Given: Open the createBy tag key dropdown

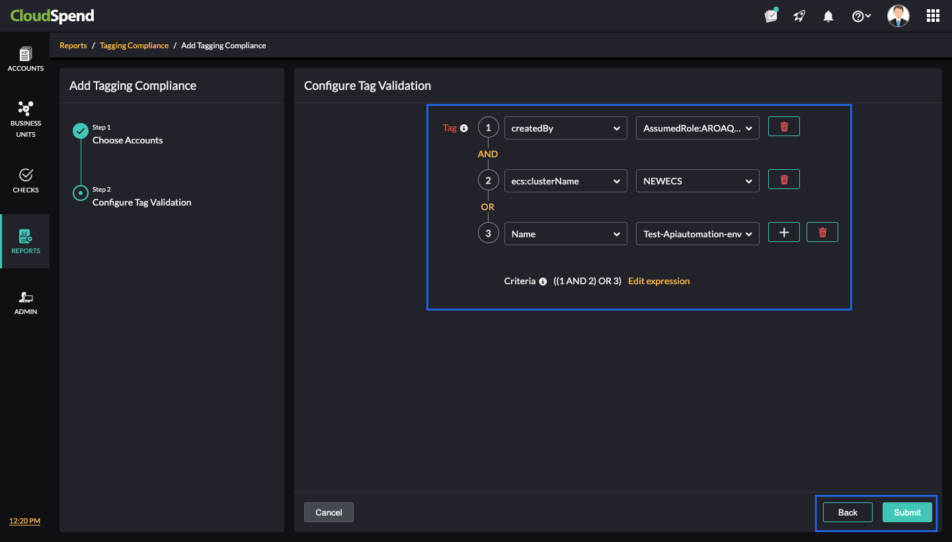Looking at the screenshot, I should point(565,128).
